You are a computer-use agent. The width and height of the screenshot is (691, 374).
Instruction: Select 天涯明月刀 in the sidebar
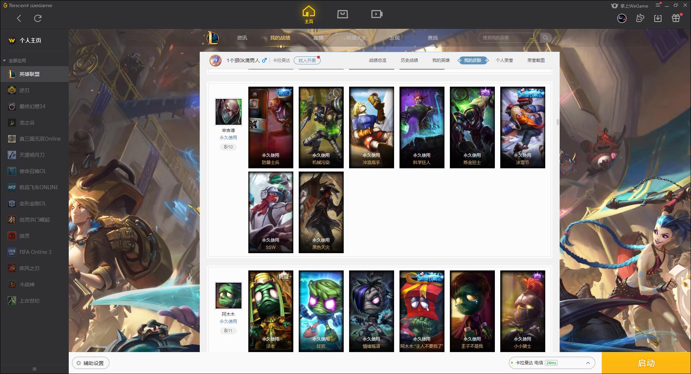pyautogui.click(x=34, y=155)
